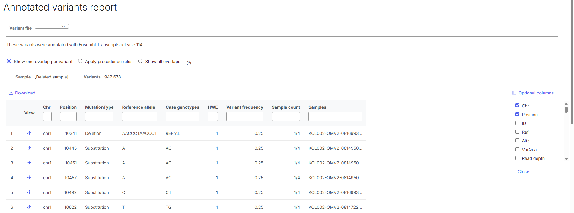
Task: Click the help question mark icon
Action: (x=189, y=63)
